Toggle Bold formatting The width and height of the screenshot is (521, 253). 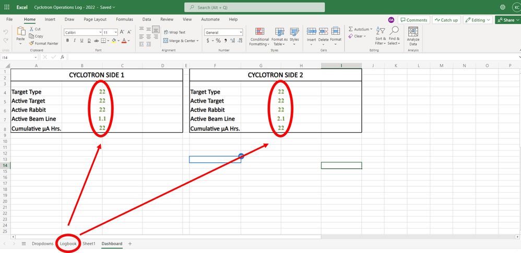coord(67,41)
